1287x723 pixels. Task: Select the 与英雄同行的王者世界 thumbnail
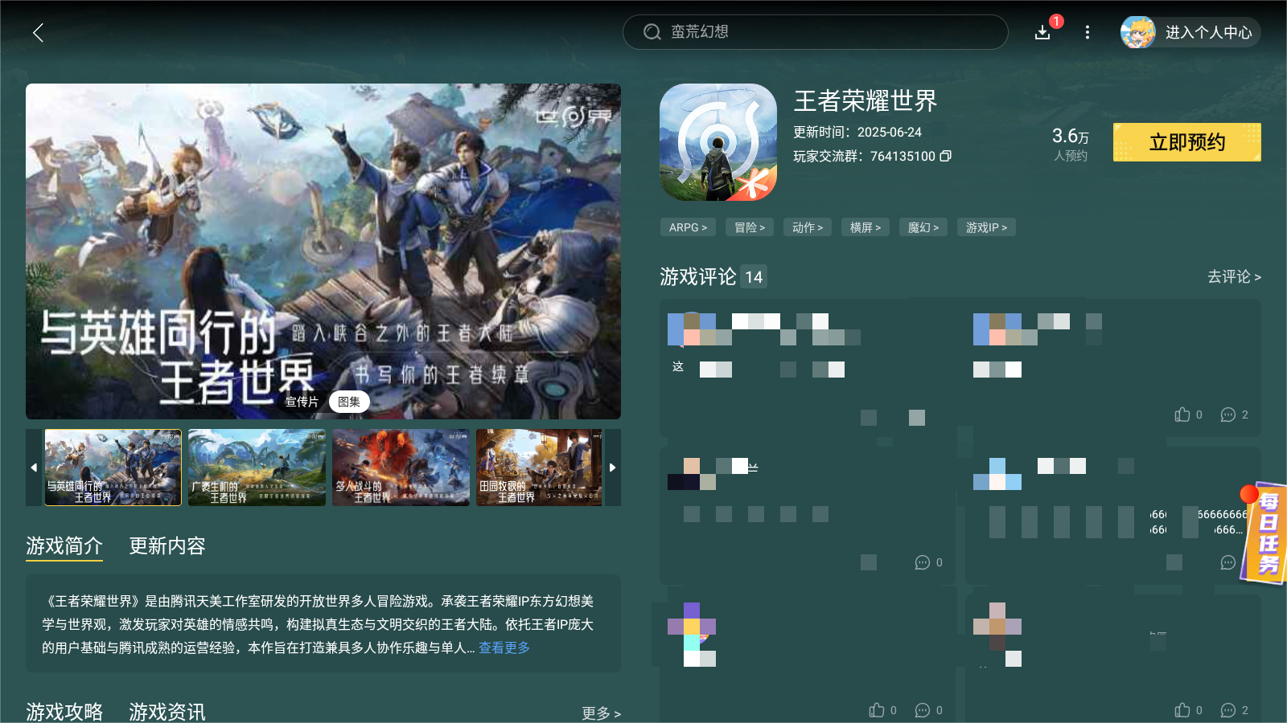113,467
